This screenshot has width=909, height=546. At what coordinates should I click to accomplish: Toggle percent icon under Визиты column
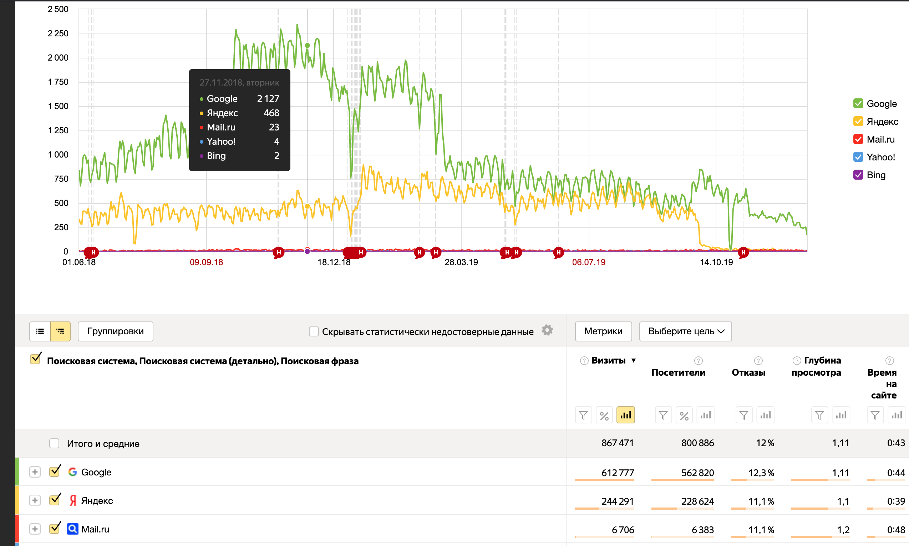pyautogui.click(x=604, y=416)
